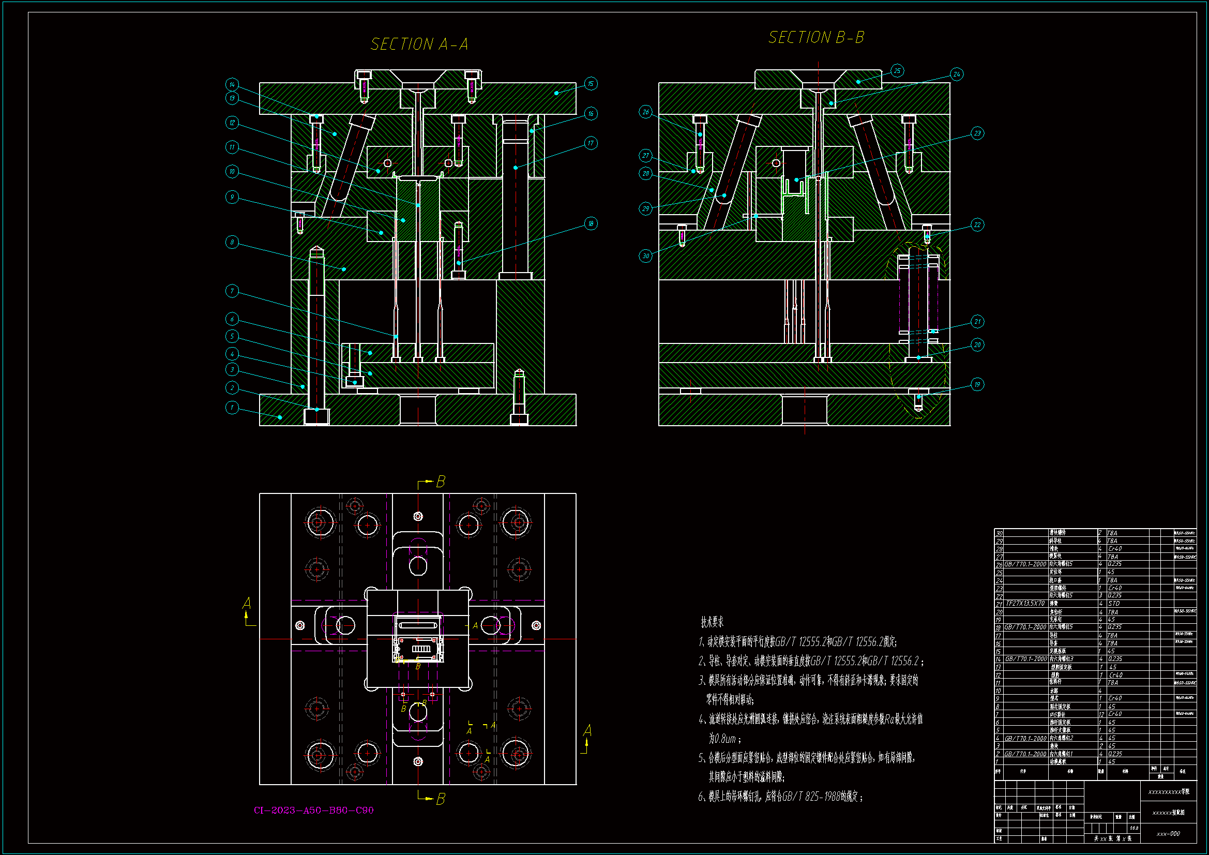Select balloon callout number 30
This screenshot has height=855, width=1209.
click(x=646, y=256)
